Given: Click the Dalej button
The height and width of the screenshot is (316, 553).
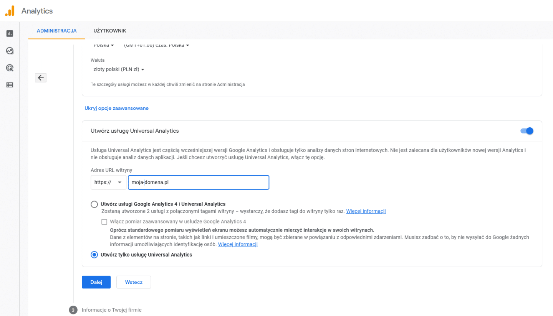Looking at the screenshot, I should [96, 282].
